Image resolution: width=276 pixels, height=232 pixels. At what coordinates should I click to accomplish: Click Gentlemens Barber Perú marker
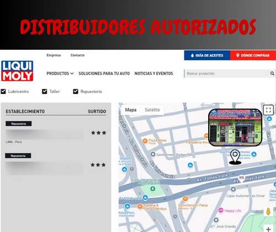tap(153, 154)
